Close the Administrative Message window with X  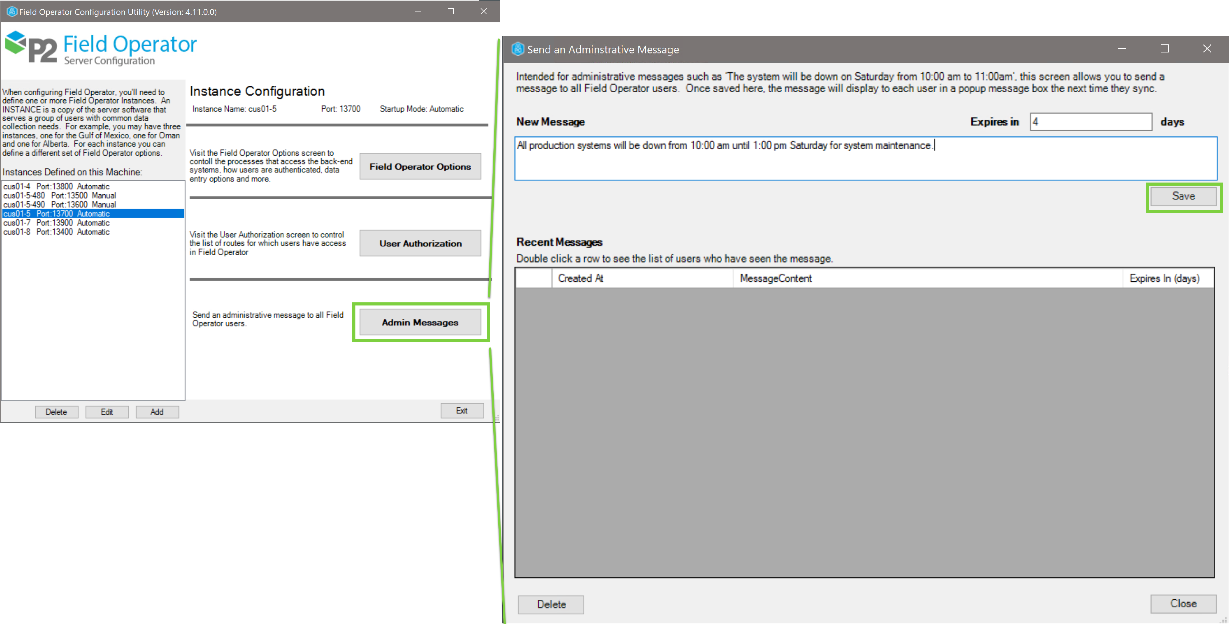point(1207,49)
